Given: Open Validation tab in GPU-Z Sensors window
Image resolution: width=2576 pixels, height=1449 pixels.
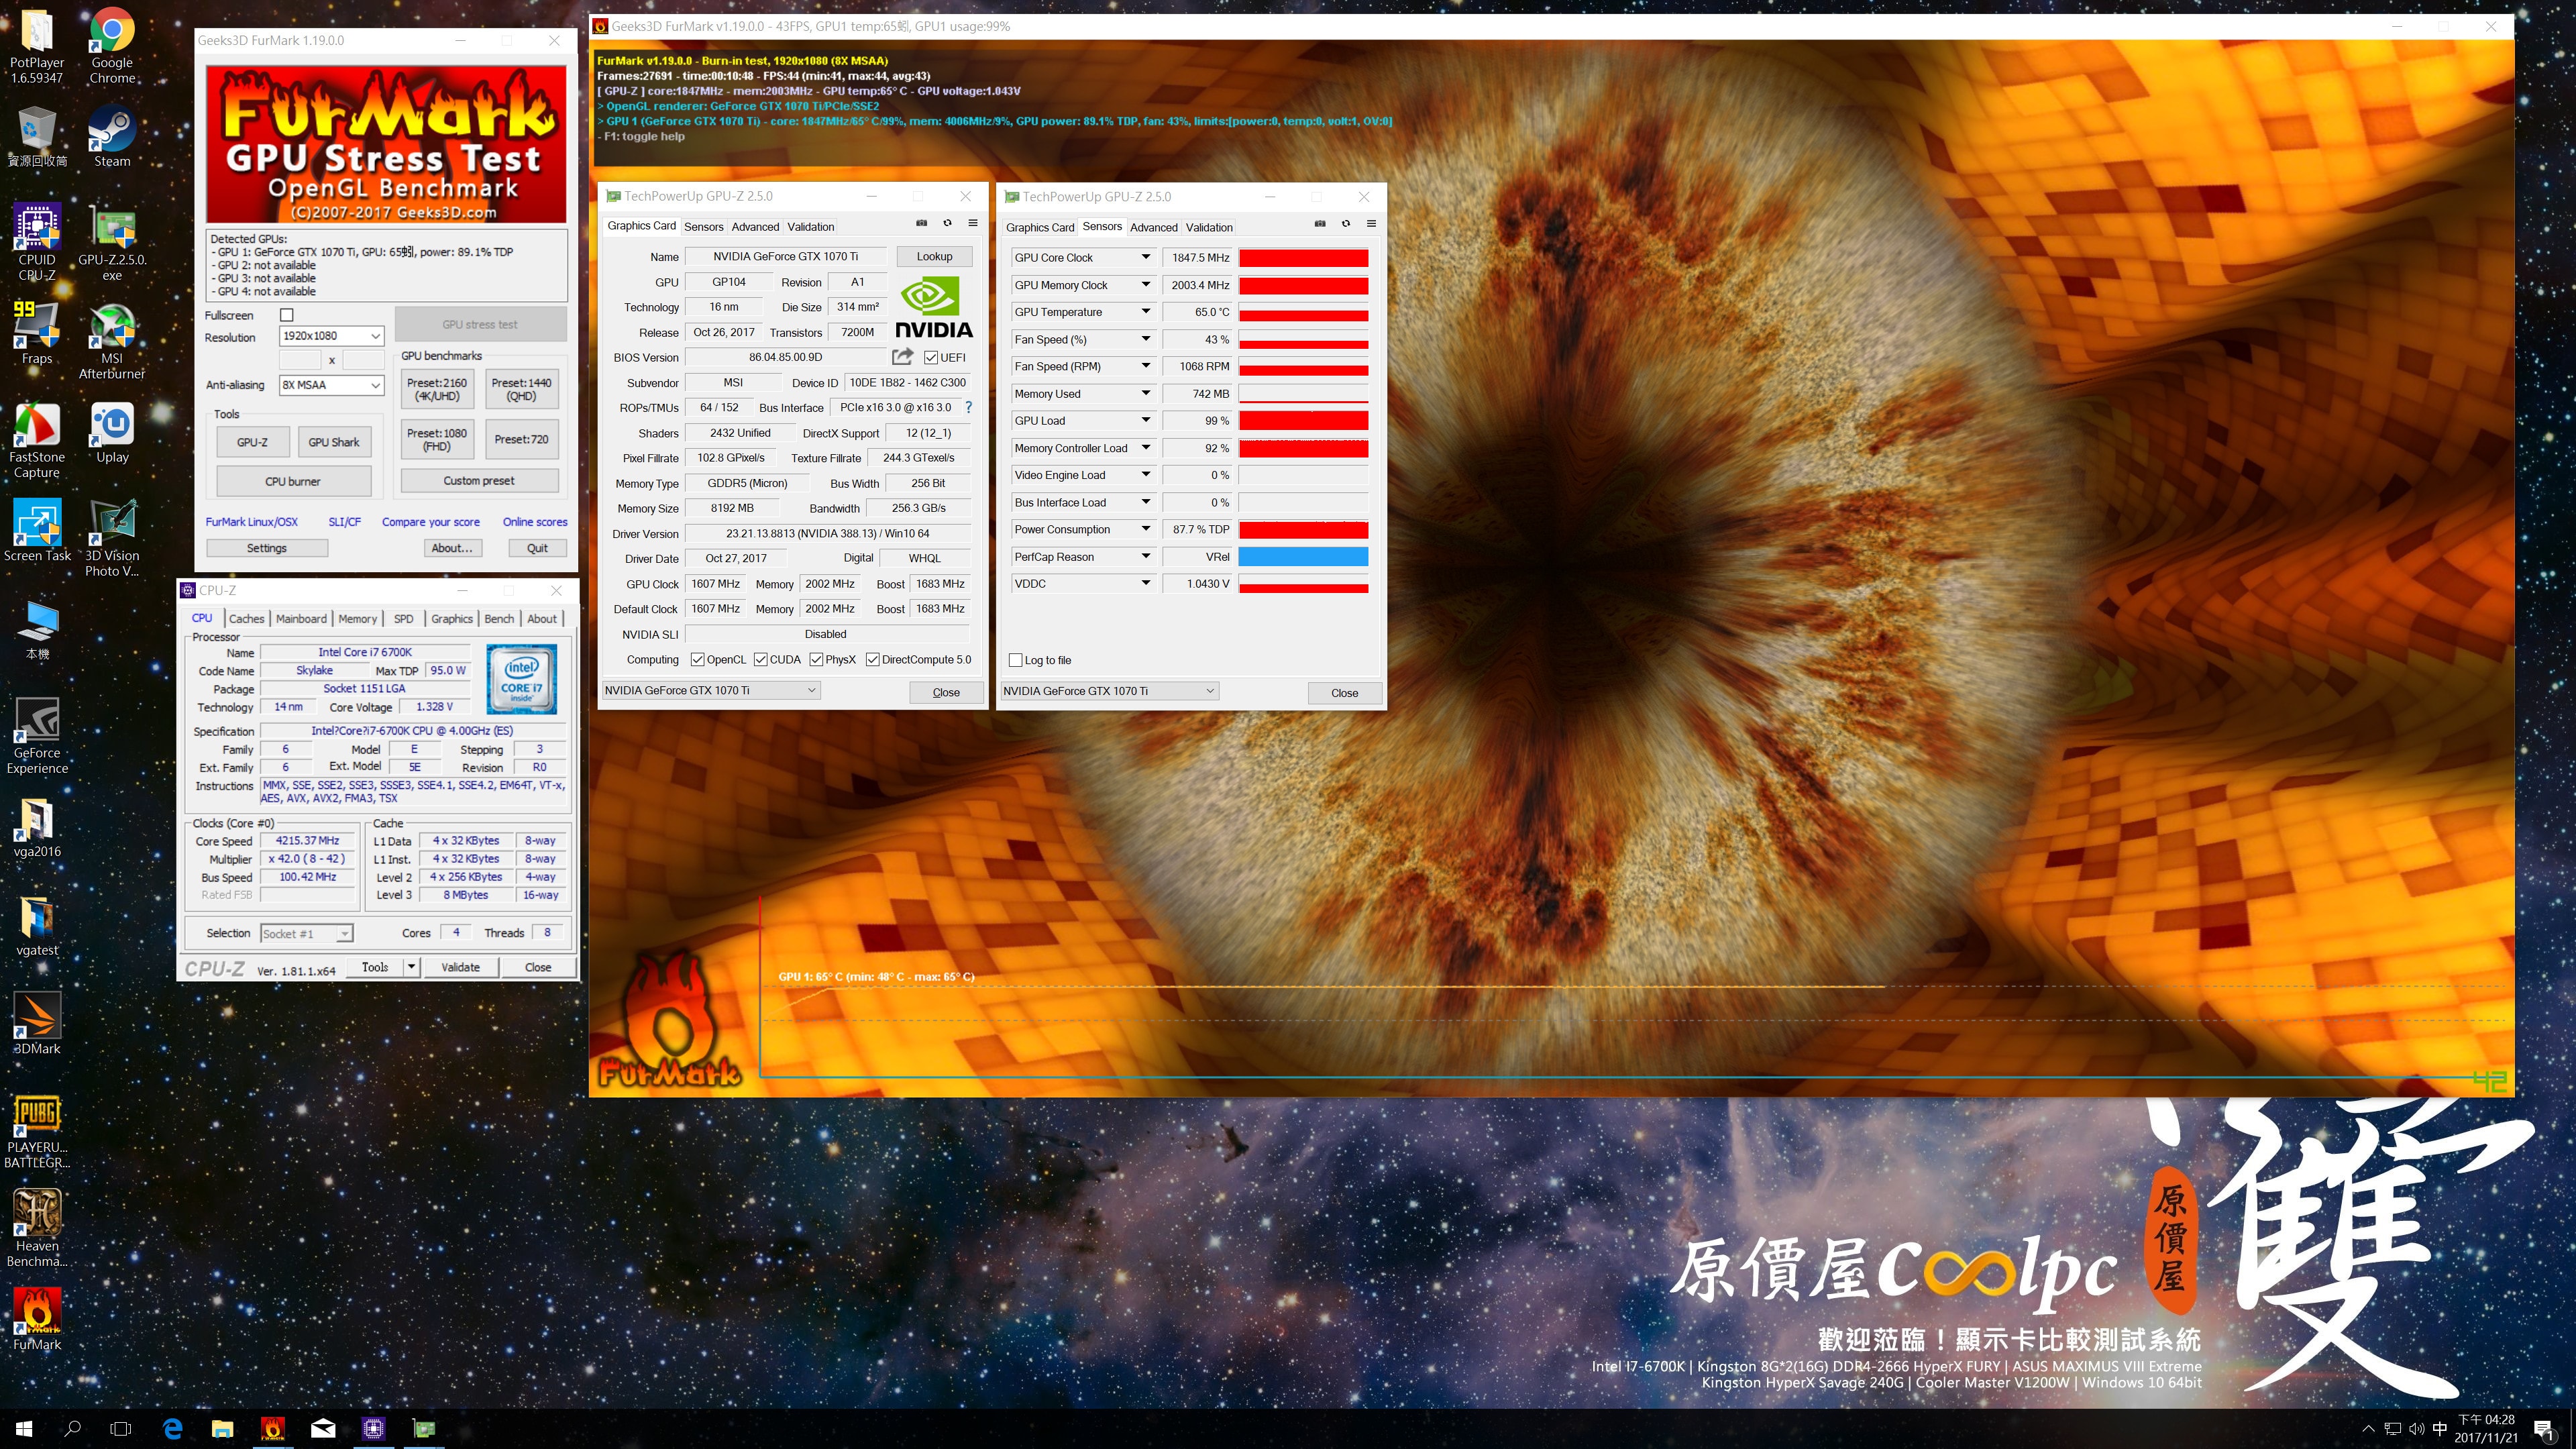Looking at the screenshot, I should coord(1209,228).
